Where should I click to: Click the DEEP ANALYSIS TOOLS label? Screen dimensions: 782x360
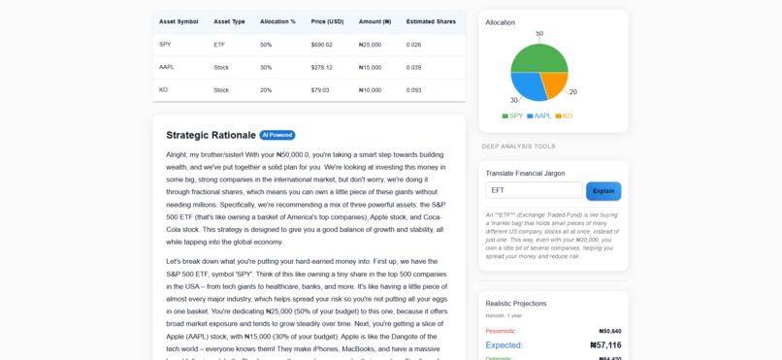(x=519, y=147)
